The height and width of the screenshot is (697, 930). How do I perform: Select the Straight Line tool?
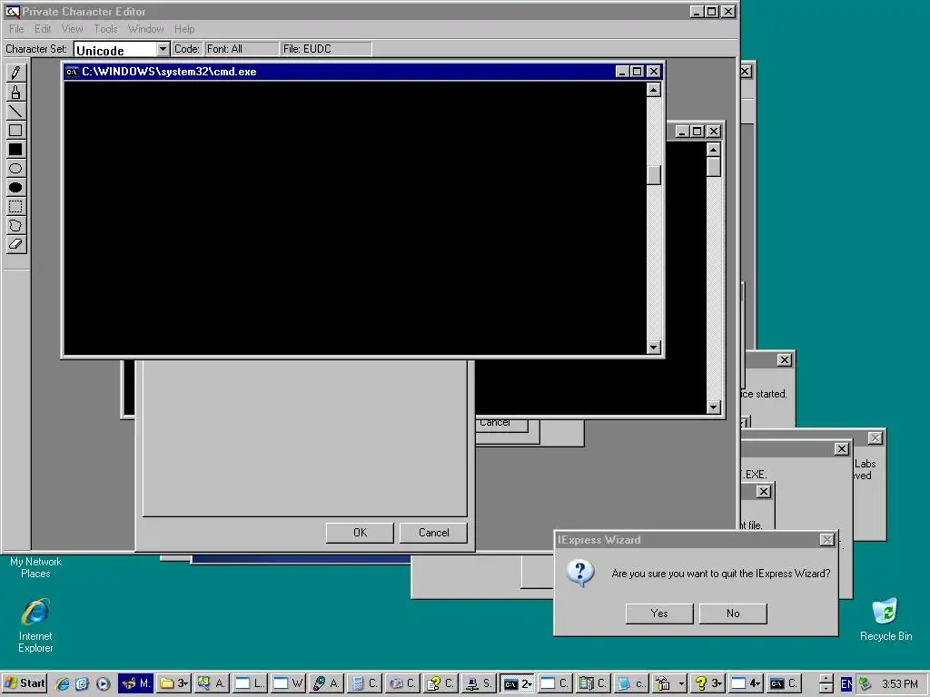tap(15, 111)
